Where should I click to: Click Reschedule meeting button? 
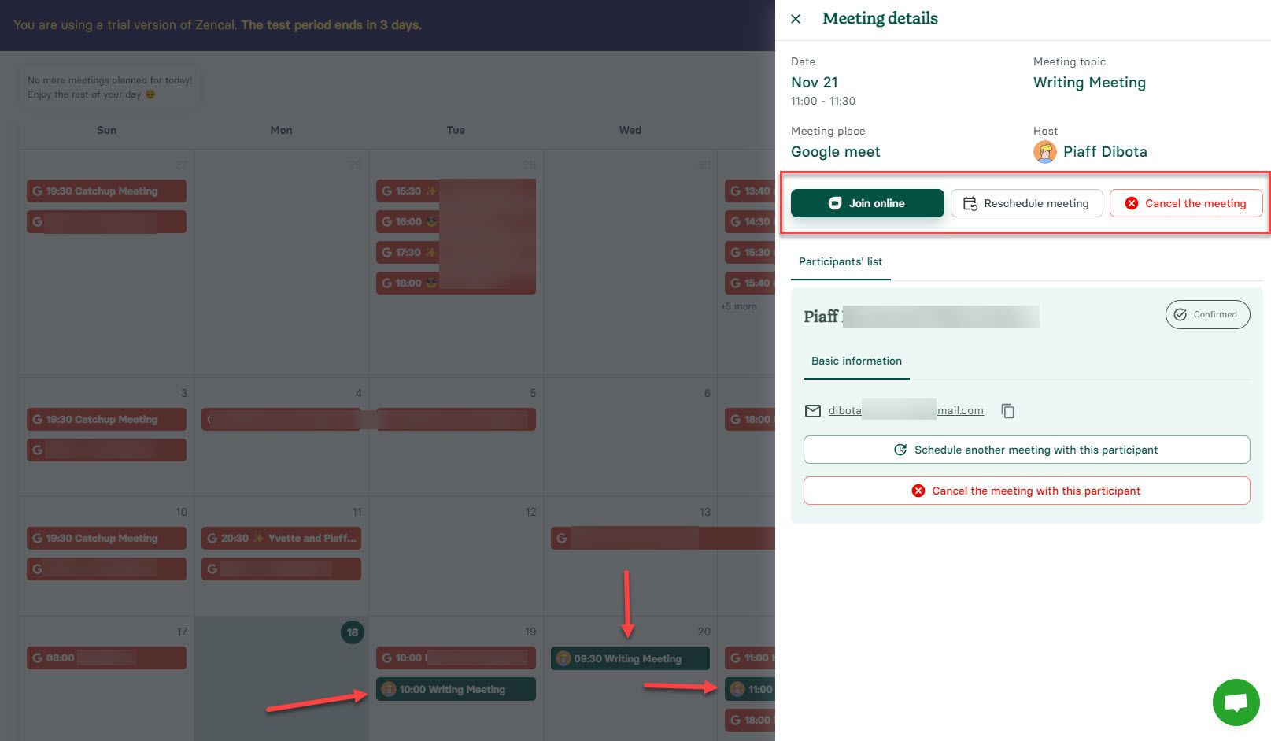tap(1026, 203)
